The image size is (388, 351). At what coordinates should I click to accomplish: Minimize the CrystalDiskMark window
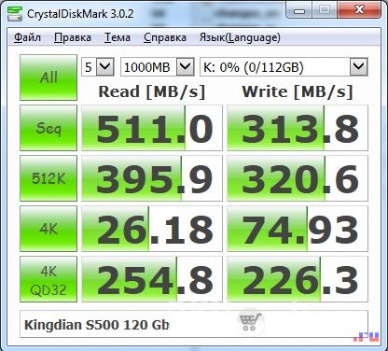tap(299, 10)
